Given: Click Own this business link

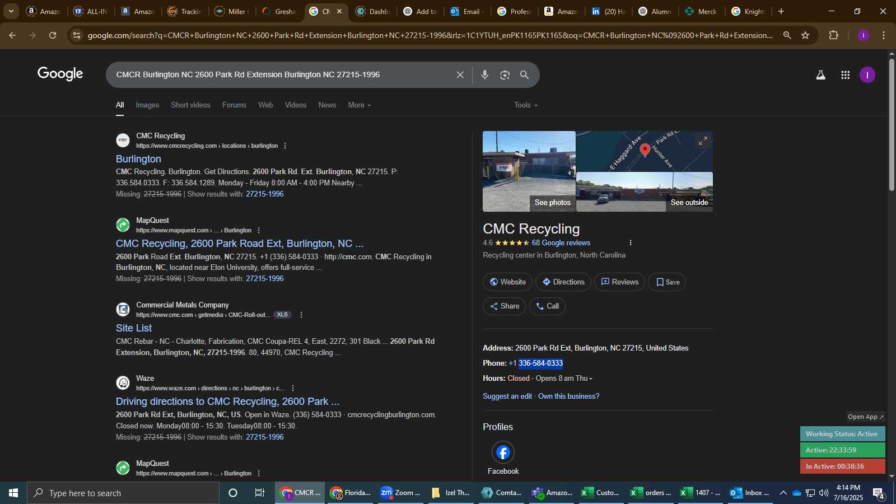Looking at the screenshot, I should 568,396.
